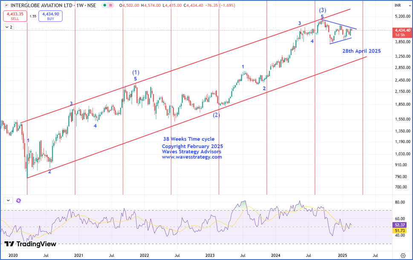The height and width of the screenshot is (260, 413).
Task: Click the 1,030.00 price axis label
Action: pyautogui.click(x=403, y=154)
